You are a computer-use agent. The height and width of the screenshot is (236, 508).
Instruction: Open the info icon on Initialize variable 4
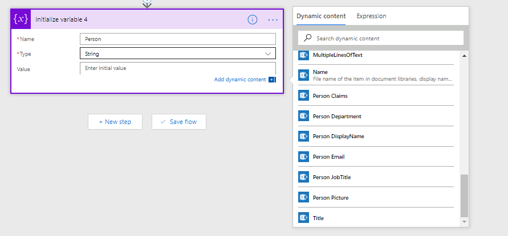pyautogui.click(x=253, y=20)
